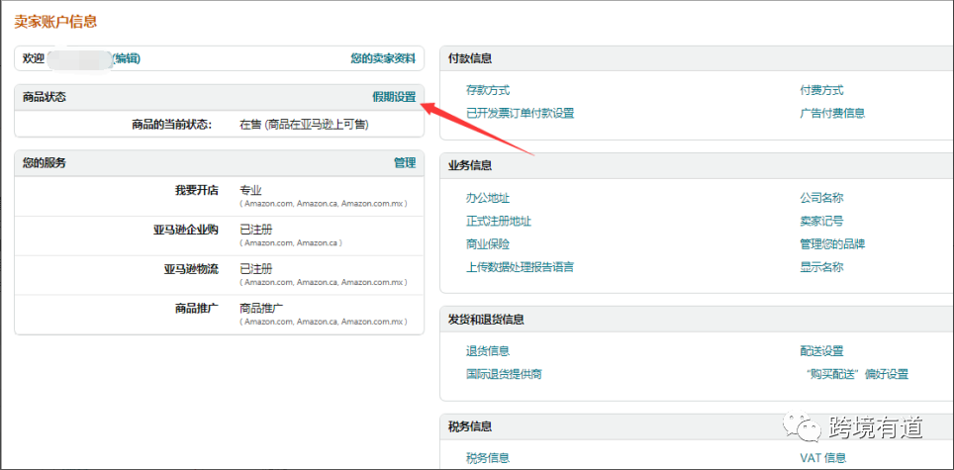Open the 办公地址 office address link
Viewport: 954px width, 470px height.
[x=488, y=198]
